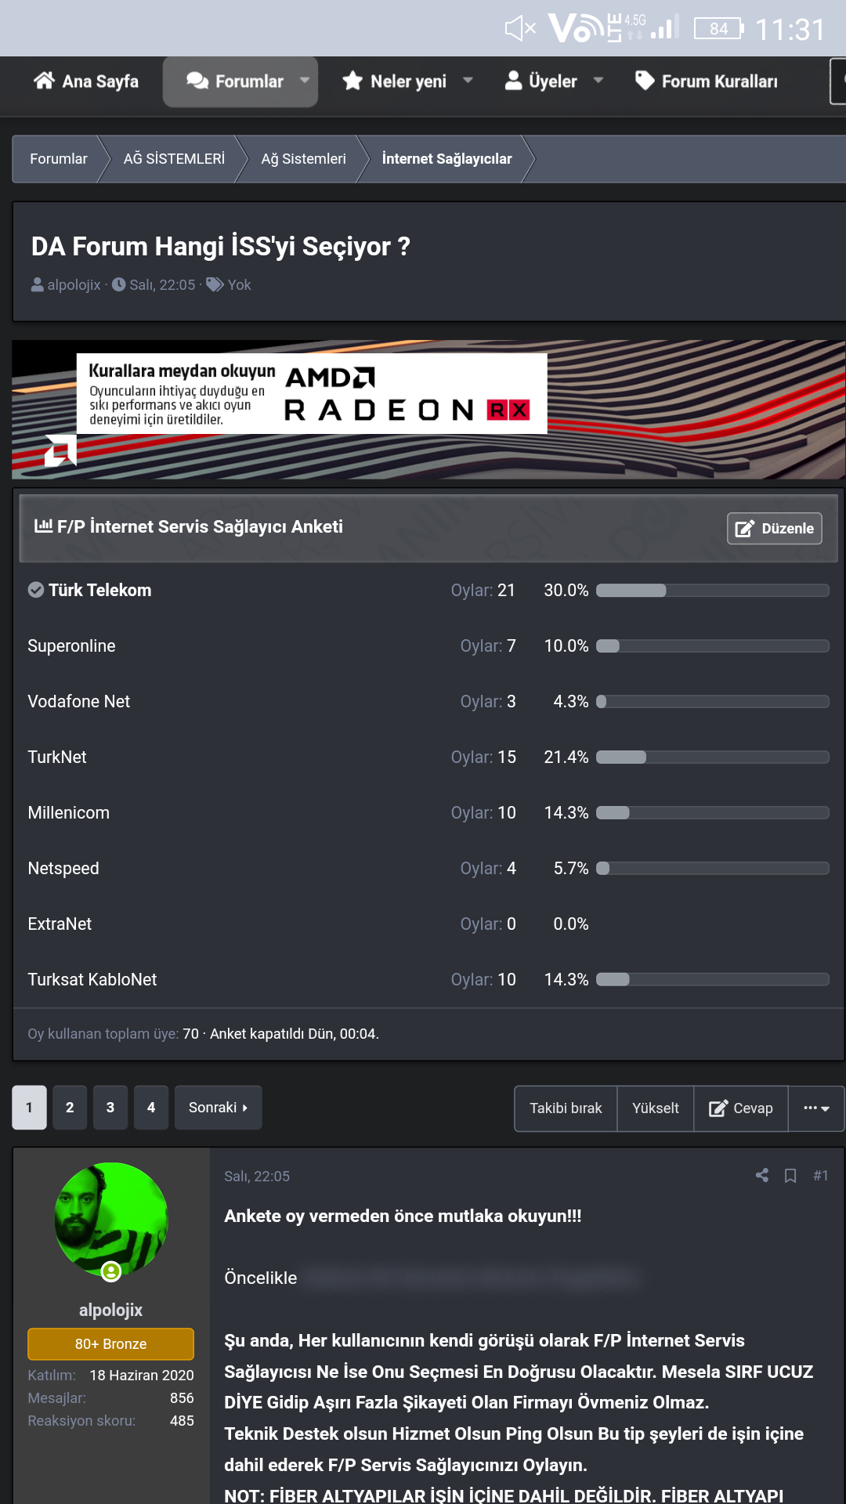Go to the Ağ Sistemleri breadcrumb
Image resolution: width=846 pixels, height=1504 pixels.
click(303, 159)
